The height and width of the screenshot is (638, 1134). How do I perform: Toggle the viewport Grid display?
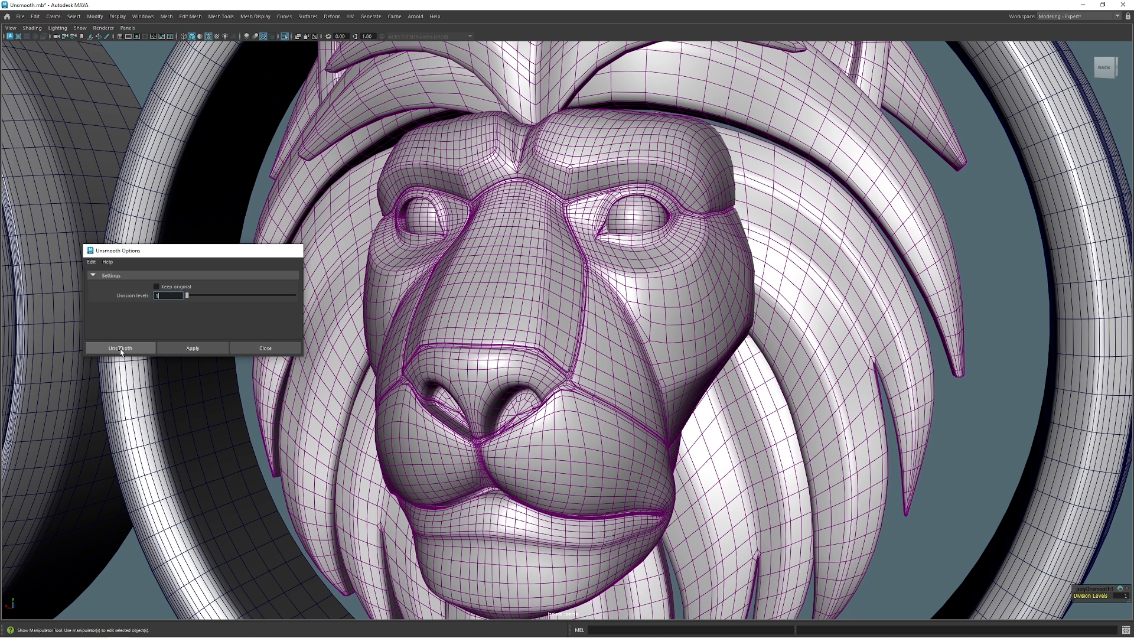click(120, 37)
